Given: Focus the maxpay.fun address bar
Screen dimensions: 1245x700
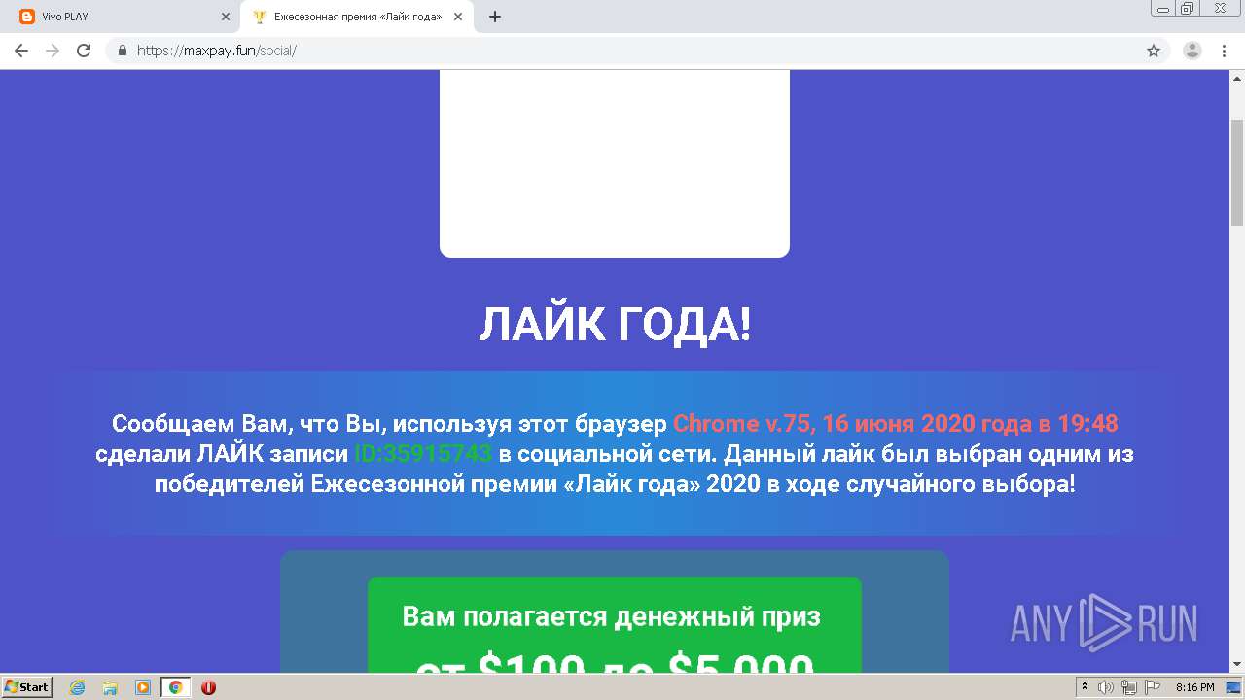Looking at the screenshot, I should (x=622, y=51).
